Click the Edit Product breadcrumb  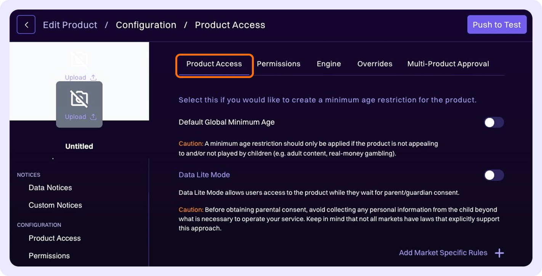pos(70,25)
